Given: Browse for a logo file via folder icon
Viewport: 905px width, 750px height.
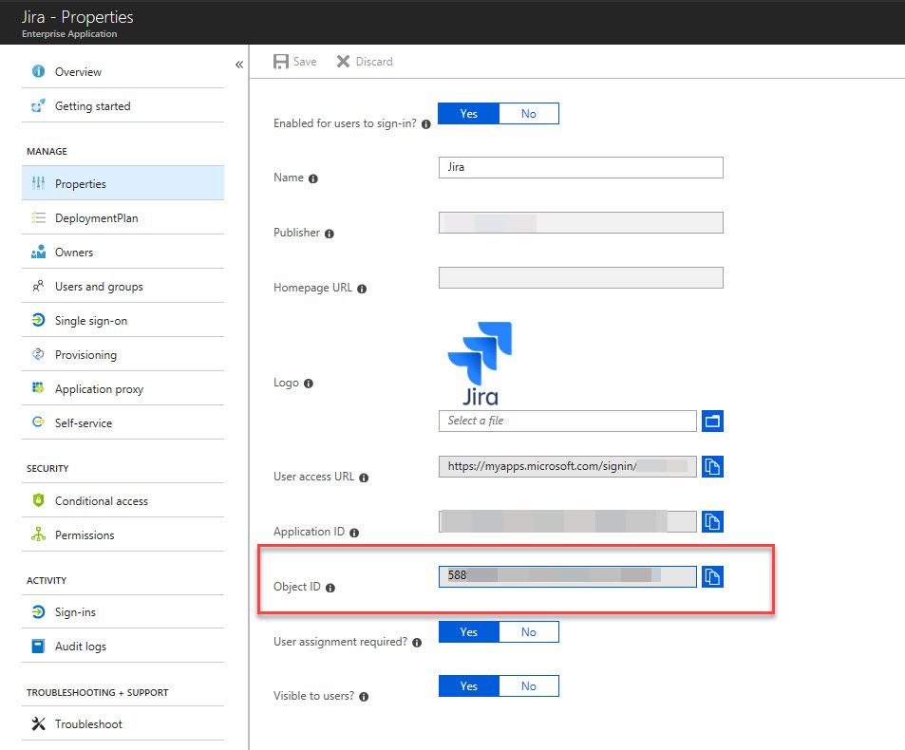Looking at the screenshot, I should tap(712, 421).
